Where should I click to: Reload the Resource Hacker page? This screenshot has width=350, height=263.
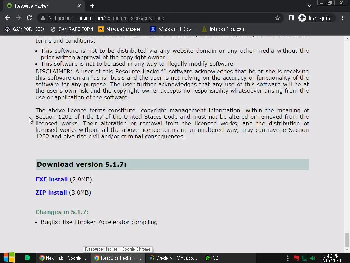29,18
